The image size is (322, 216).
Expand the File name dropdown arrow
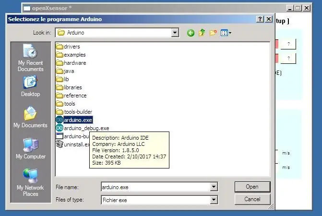214,187
